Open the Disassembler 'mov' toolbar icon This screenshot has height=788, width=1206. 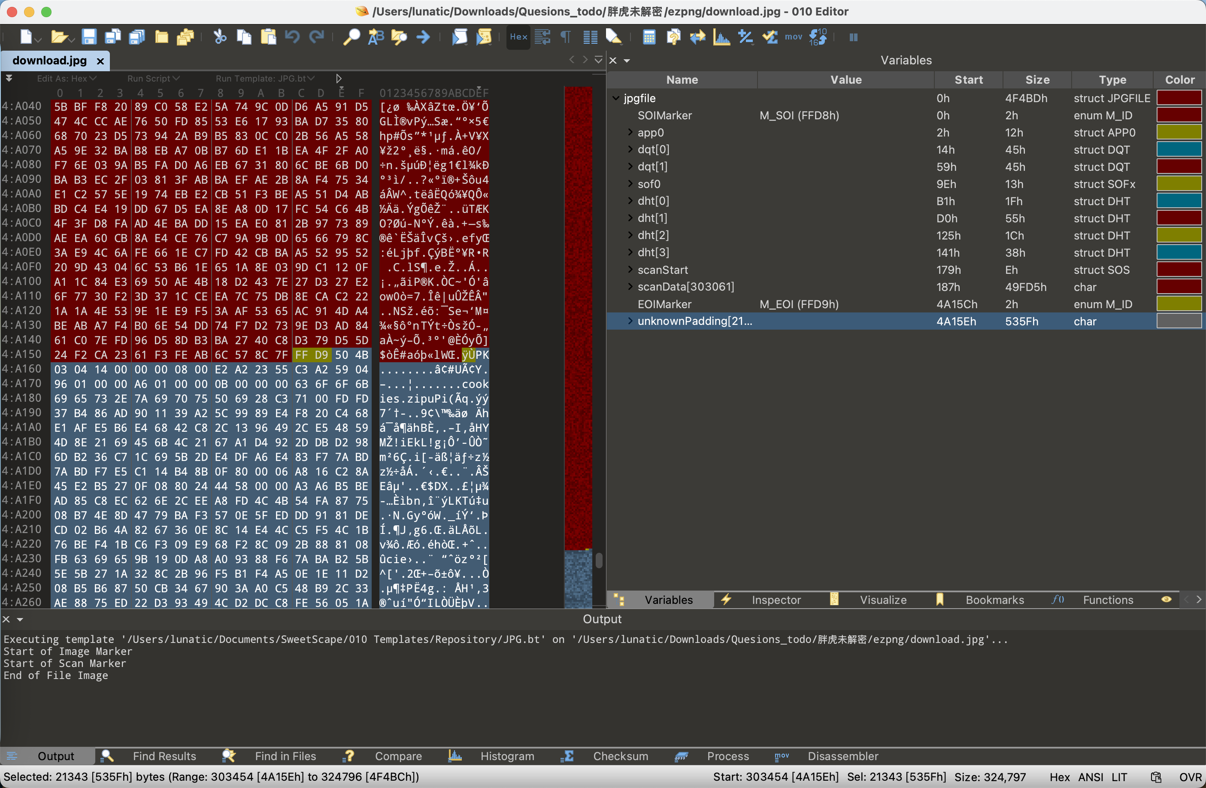(x=794, y=37)
